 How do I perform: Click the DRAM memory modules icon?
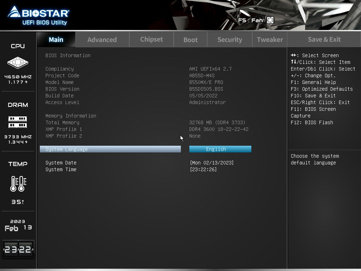pos(18,122)
